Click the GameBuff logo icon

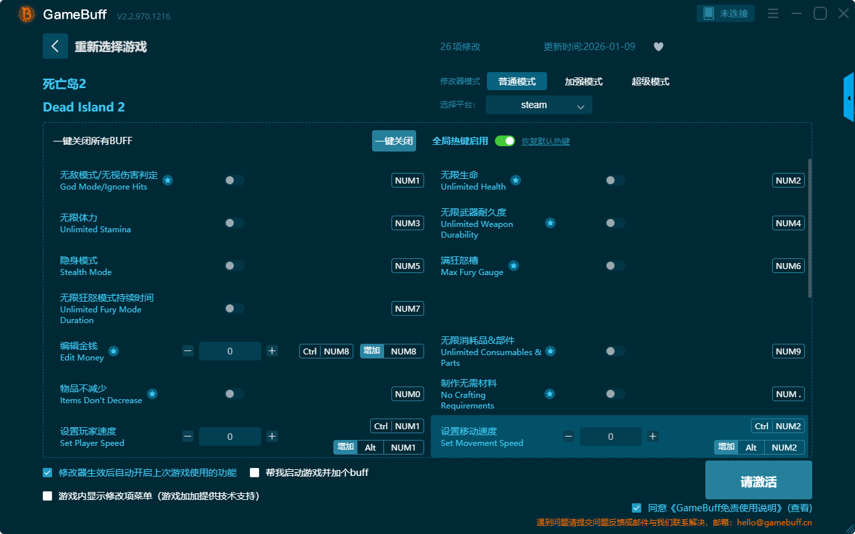(x=27, y=14)
